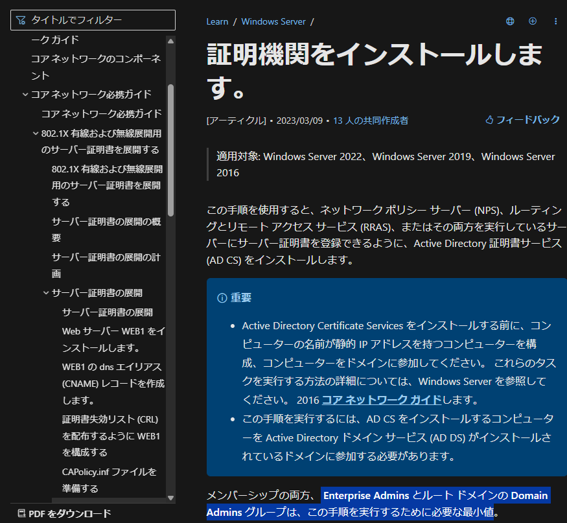Open WEB1 の dns エイリアス (CNAME) item

point(113,384)
